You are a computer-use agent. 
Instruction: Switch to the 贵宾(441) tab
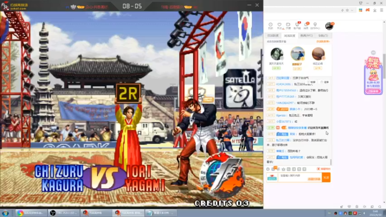click(x=306, y=36)
